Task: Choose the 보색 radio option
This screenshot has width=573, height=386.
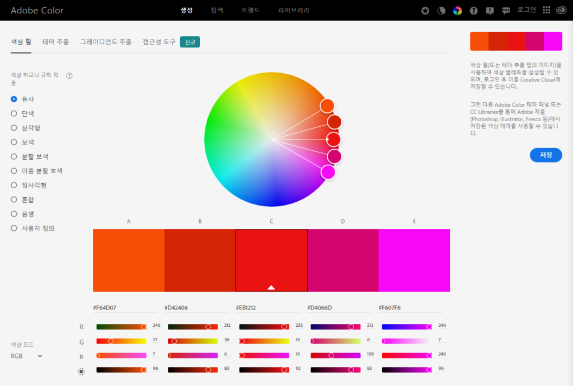Action: 14,142
